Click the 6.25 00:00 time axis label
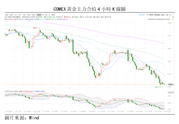The width and height of the screenshot is (179, 124). 167,111
